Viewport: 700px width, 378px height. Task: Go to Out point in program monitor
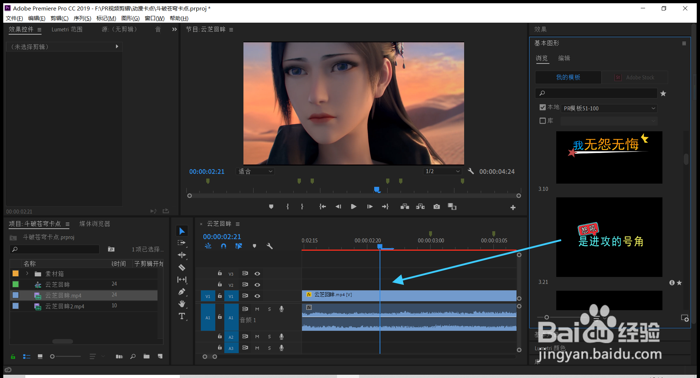pyautogui.click(x=385, y=207)
